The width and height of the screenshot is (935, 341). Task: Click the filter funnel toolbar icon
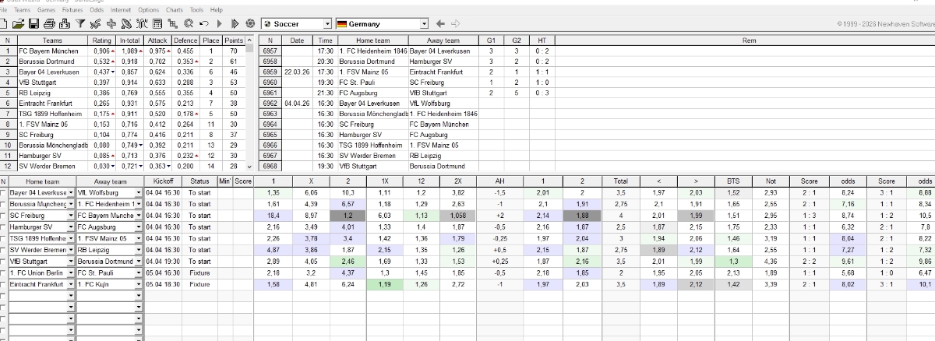coord(80,24)
